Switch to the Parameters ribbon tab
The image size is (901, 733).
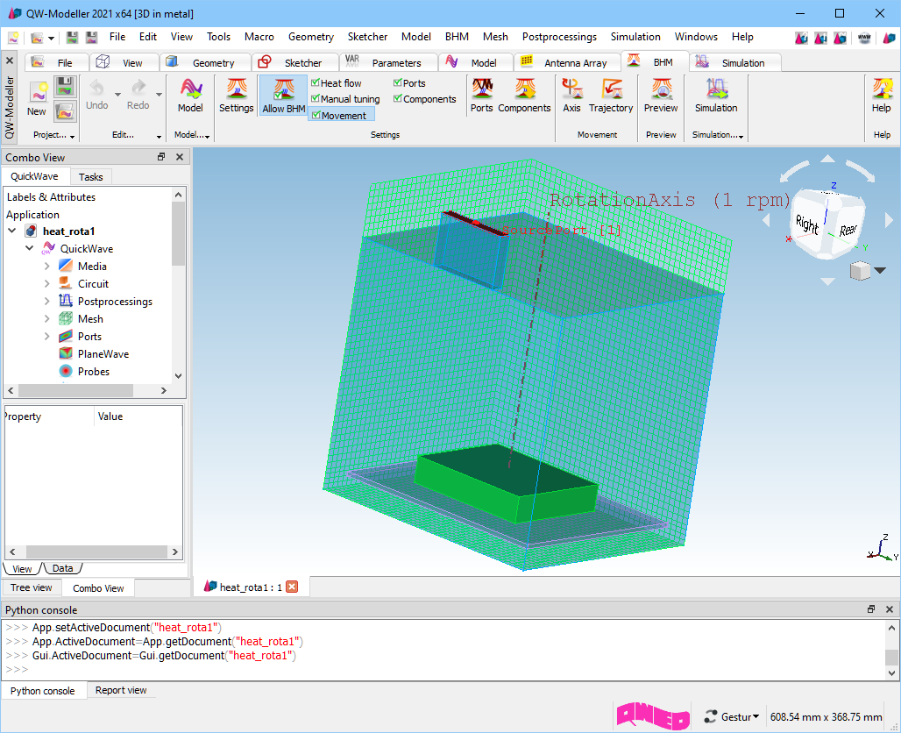coord(388,62)
